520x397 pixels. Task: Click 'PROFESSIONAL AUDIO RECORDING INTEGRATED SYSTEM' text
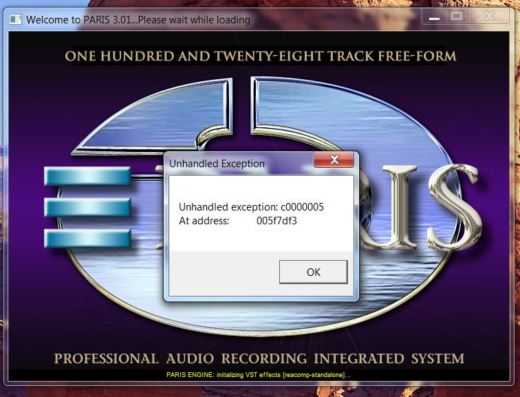click(x=259, y=359)
